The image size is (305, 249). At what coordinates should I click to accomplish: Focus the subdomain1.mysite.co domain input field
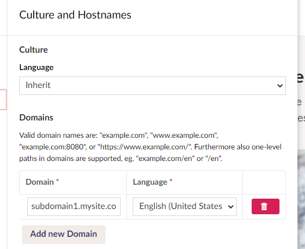click(x=74, y=207)
